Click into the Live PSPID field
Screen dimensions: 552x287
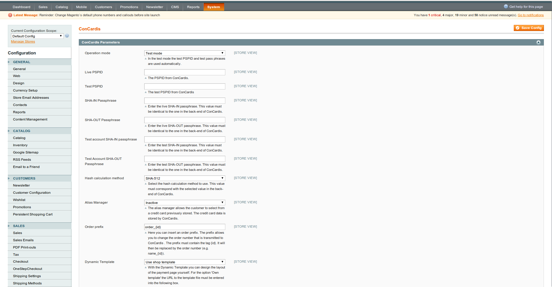pyautogui.click(x=184, y=72)
